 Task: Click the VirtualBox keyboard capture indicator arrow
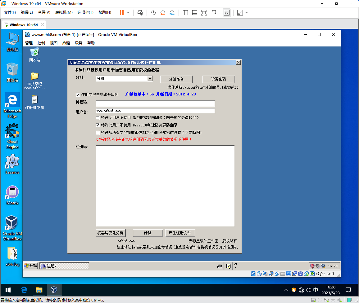tap(312, 274)
